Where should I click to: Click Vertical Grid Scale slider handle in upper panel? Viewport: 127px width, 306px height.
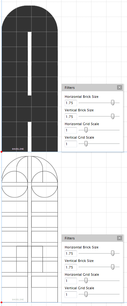(x=86, y=144)
